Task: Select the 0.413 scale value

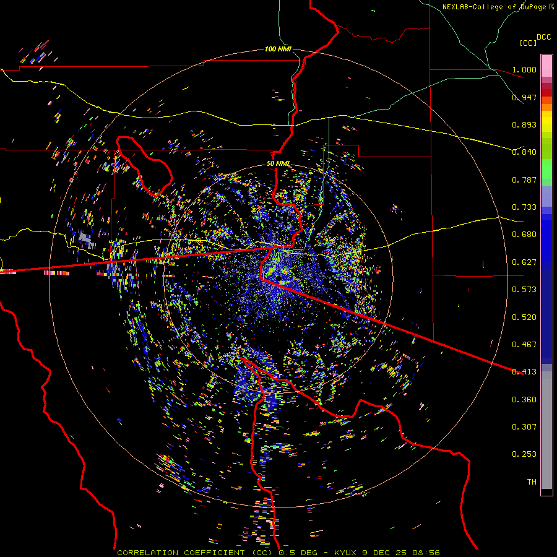Action: [524, 372]
